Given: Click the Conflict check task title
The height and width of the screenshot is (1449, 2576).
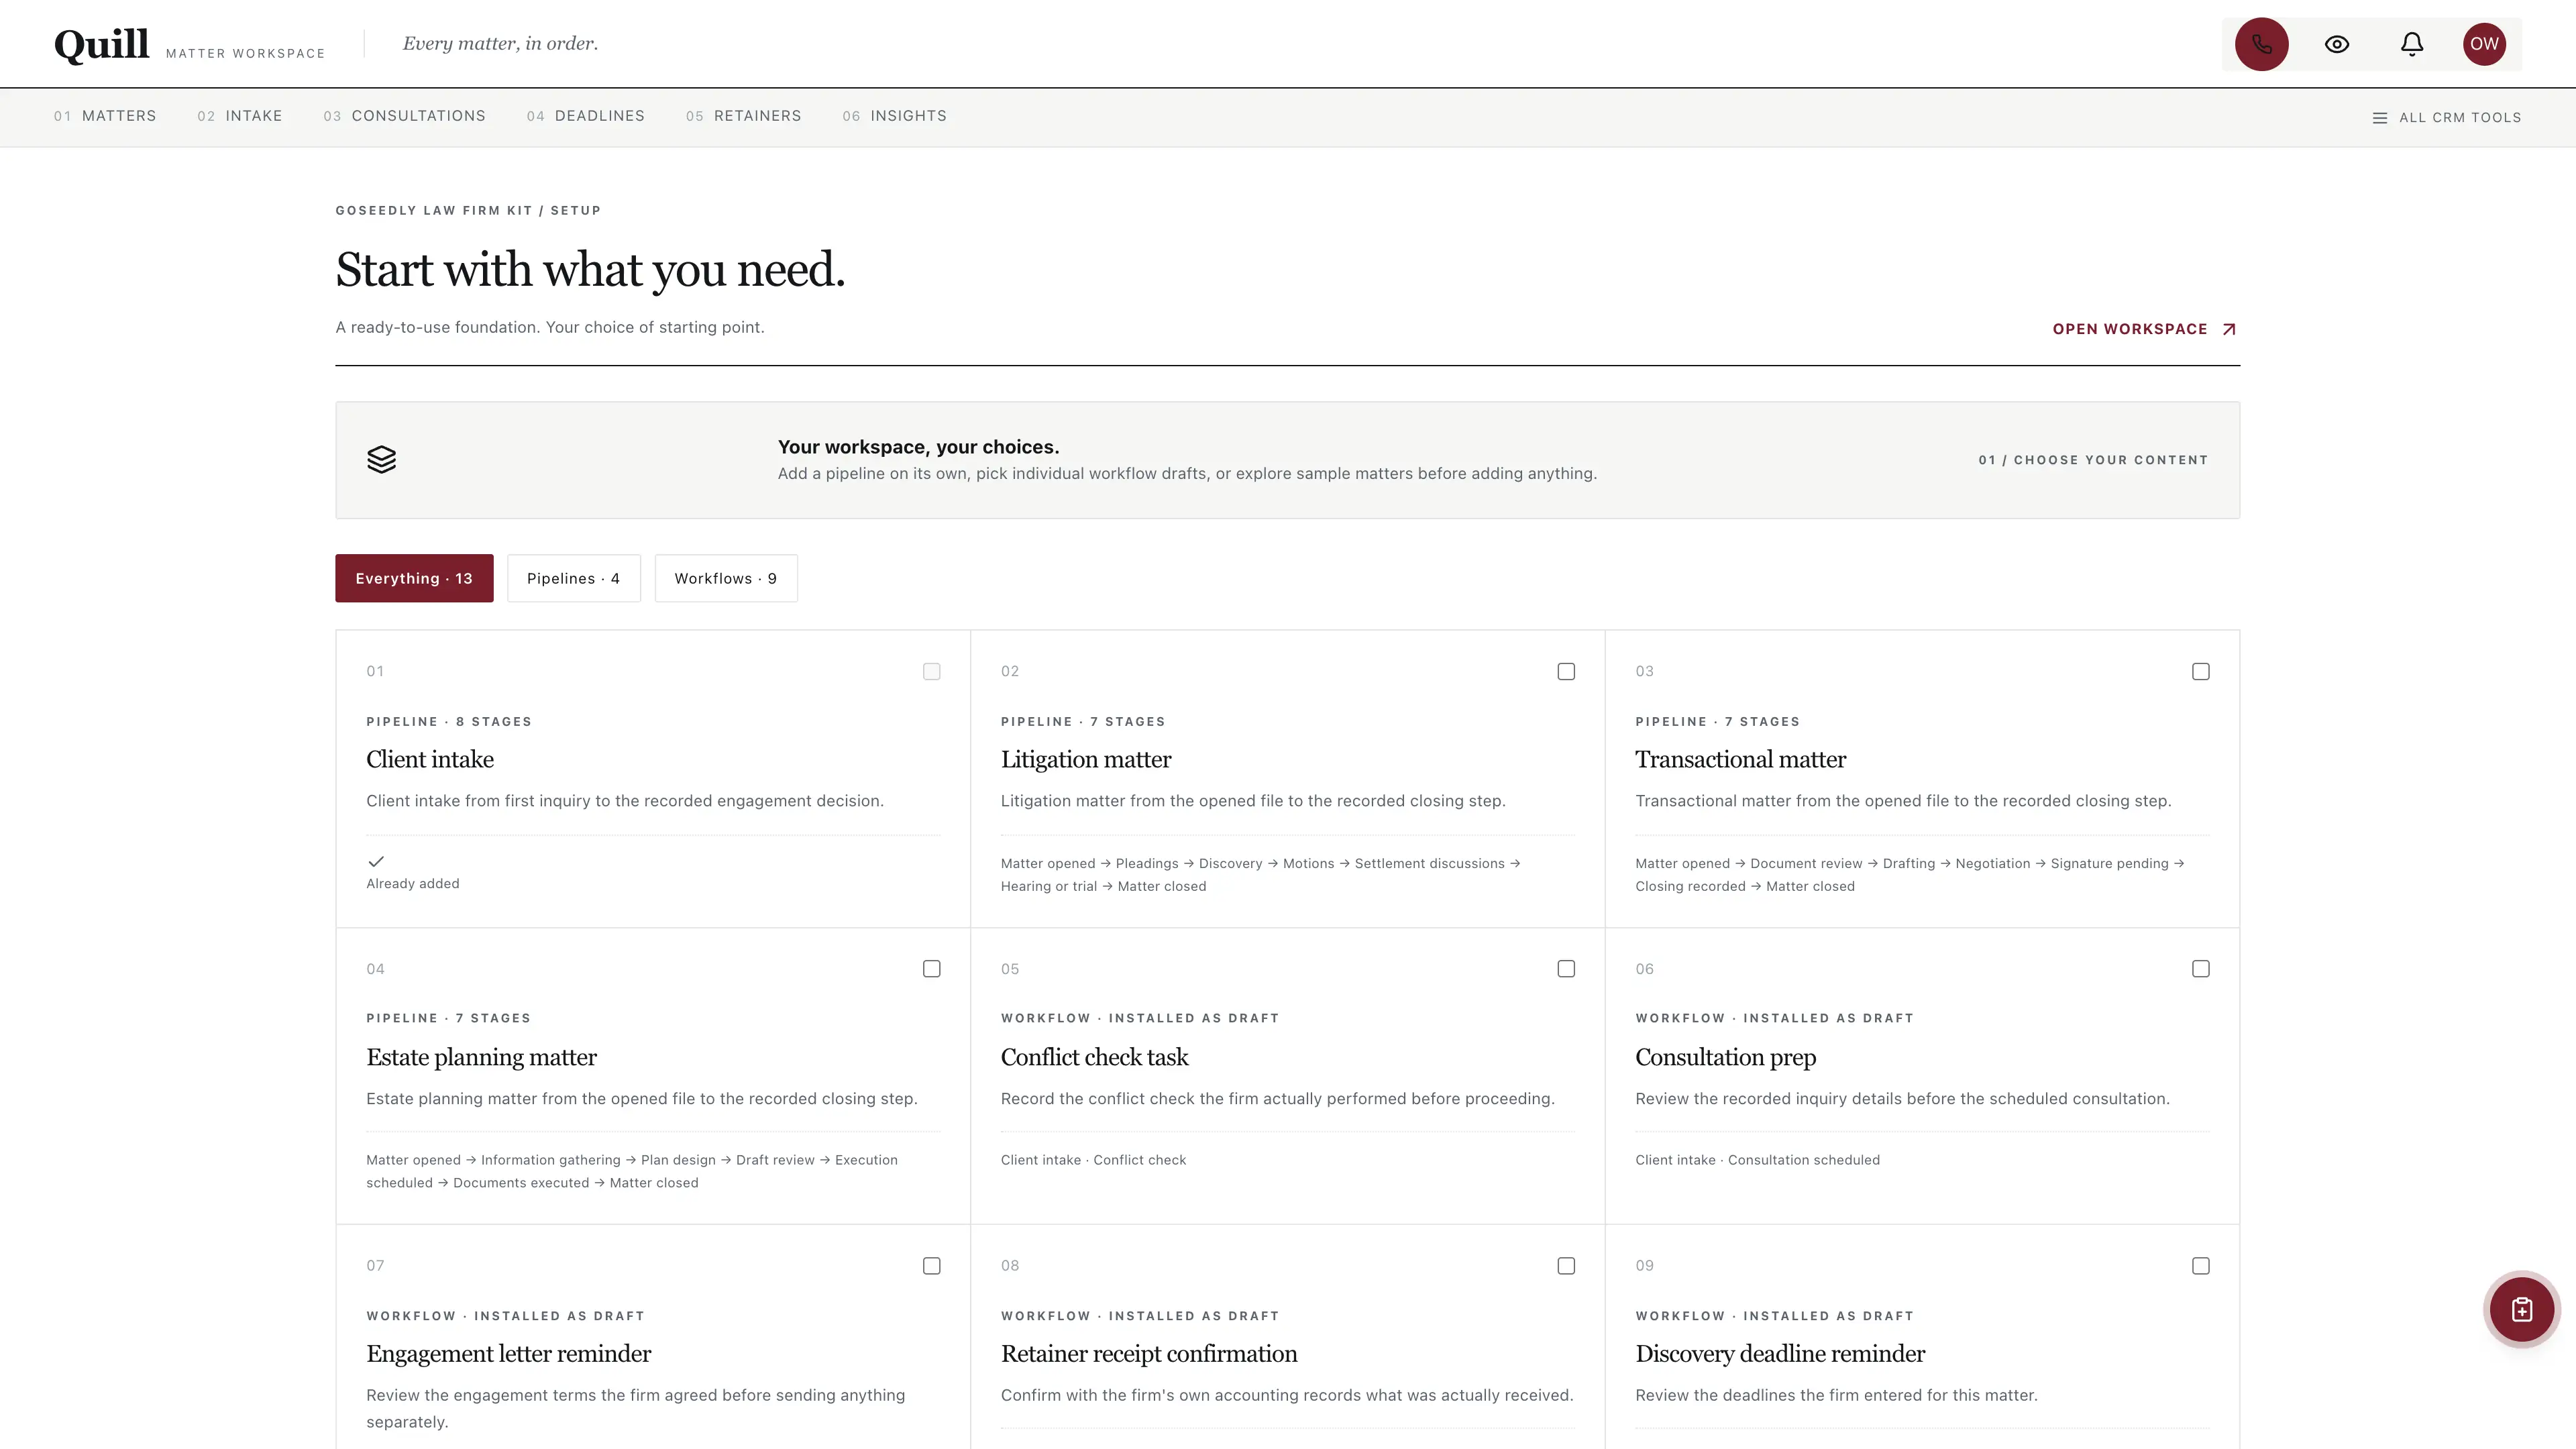Looking at the screenshot, I should (1094, 1057).
